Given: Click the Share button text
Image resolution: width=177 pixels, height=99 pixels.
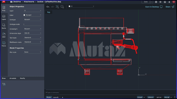Looking at the screenshot, I should (168, 7).
